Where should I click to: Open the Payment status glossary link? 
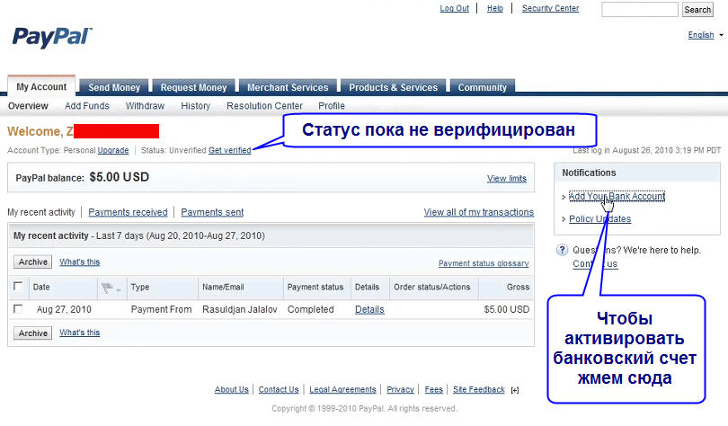click(x=484, y=263)
